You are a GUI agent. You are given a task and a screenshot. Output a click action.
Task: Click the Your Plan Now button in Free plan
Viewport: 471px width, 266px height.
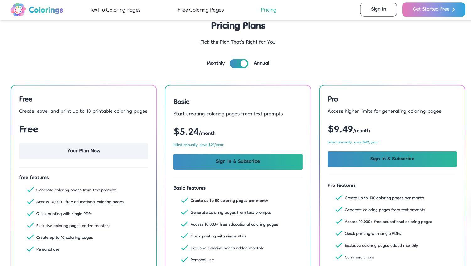[x=84, y=151]
